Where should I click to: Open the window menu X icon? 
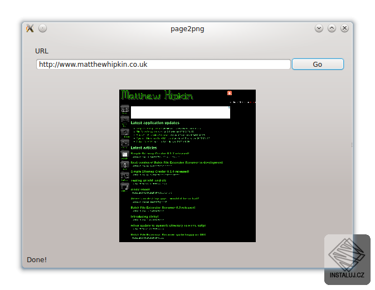click(30, 28)
